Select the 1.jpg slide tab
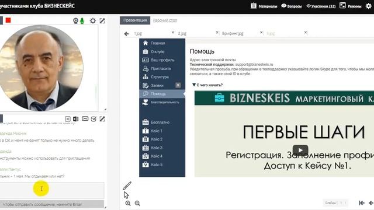The height and width of the screenshot is (210, 374). coord(138,34)
